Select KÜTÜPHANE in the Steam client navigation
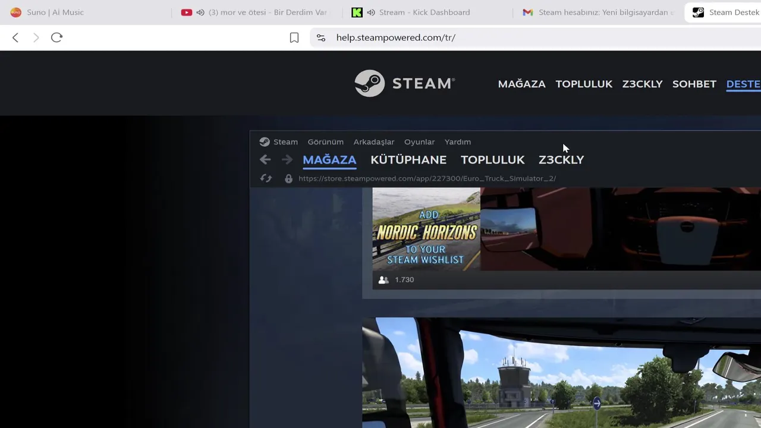The width and height of the screenshot is (761, 428). coord(408,159)
